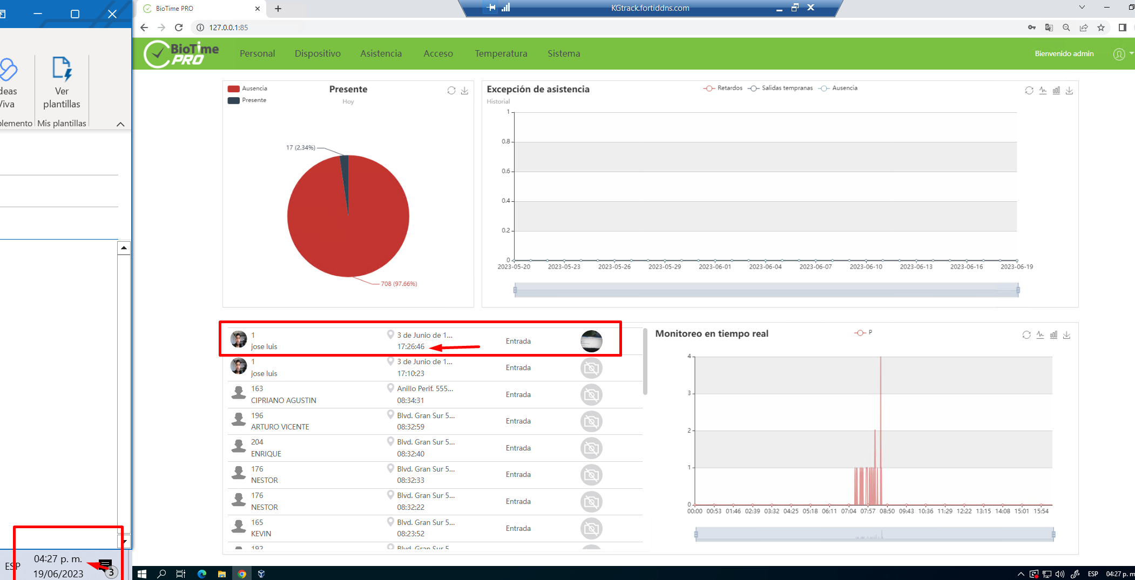This screenshot has height=580, width=1135.
Task: Switch Excepción de asistencia to line chart
Action: 1043,91
